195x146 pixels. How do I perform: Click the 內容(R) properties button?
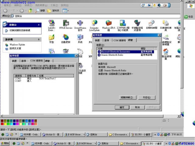(x=147, y=97)
